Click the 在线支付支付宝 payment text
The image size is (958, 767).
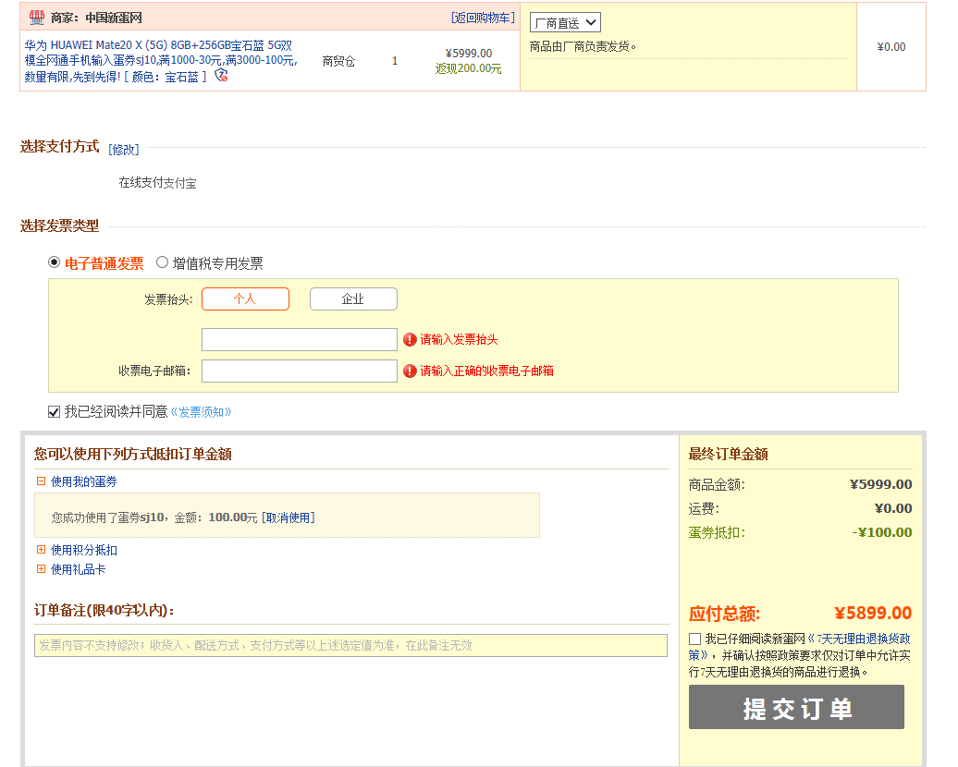tap(157, 183)
